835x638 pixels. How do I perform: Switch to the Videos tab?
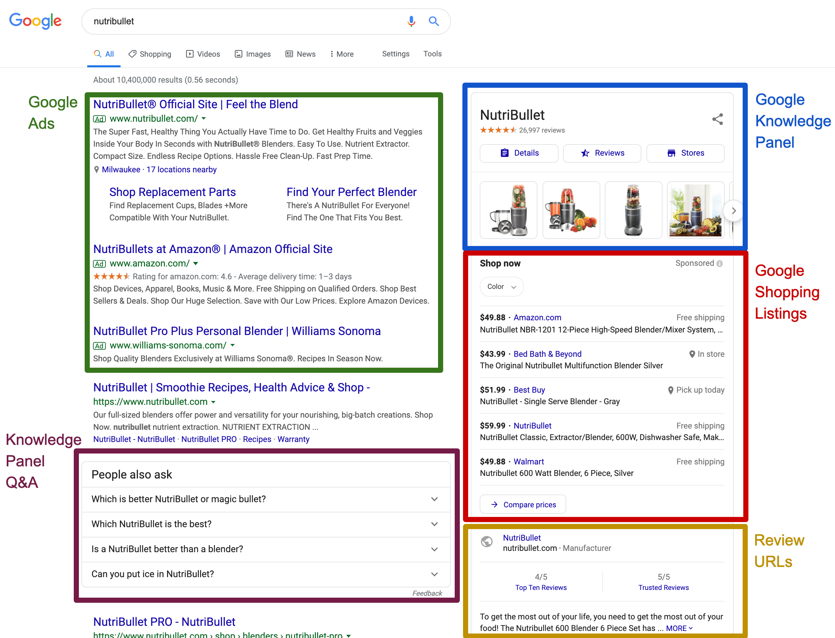coord(203,54)
